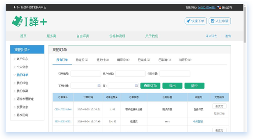Screen dimensions: 253x140
Task: Click the 清空 button
Action: click(195, 86)
